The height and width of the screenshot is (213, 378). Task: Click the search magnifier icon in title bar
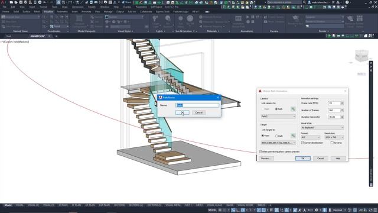click(x=304, y=2)
